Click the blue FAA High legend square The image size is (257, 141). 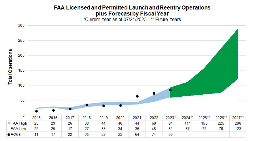click(x=9, y=123)
